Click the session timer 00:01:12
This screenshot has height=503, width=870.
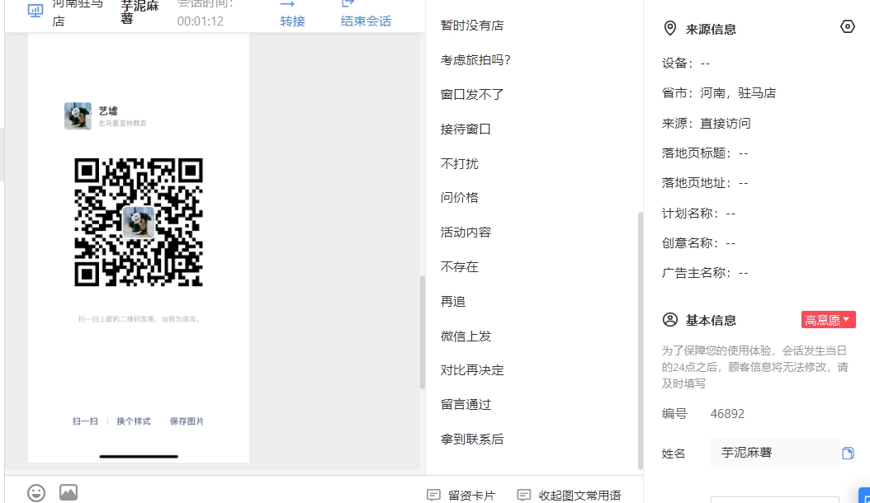201,21
